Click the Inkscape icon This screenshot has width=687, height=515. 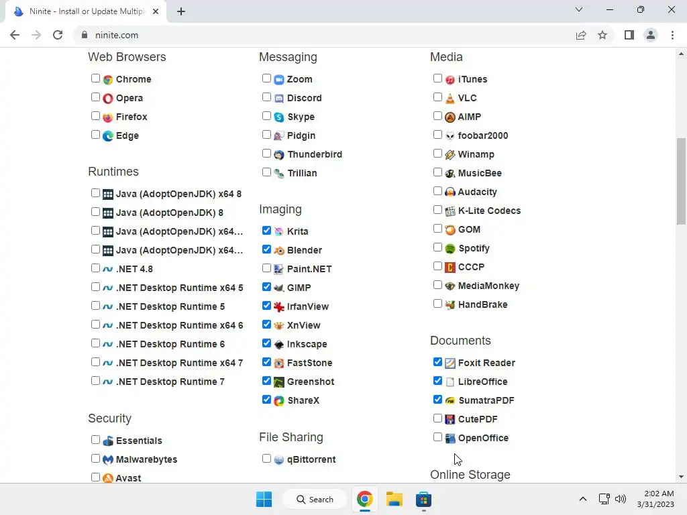pos(279,345)
